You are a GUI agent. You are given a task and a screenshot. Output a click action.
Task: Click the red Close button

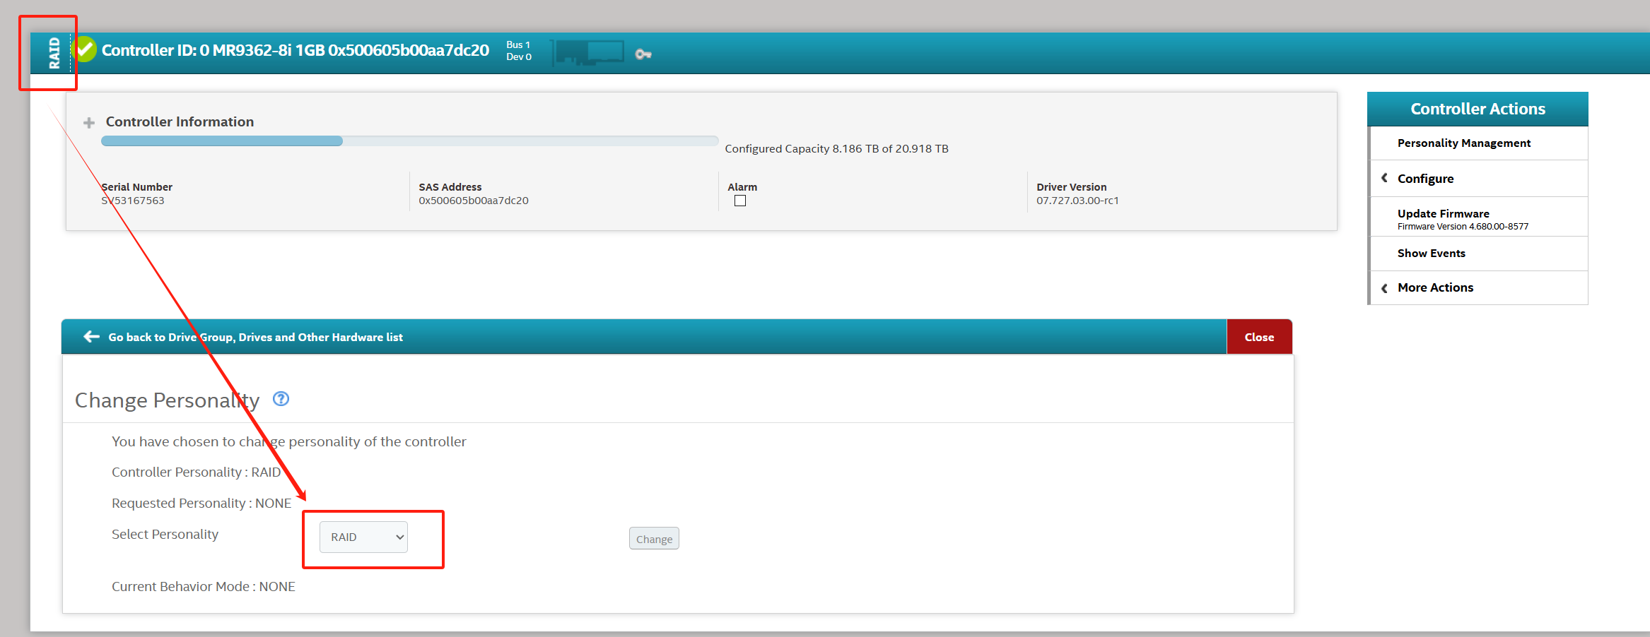[x=1259, y=337]
